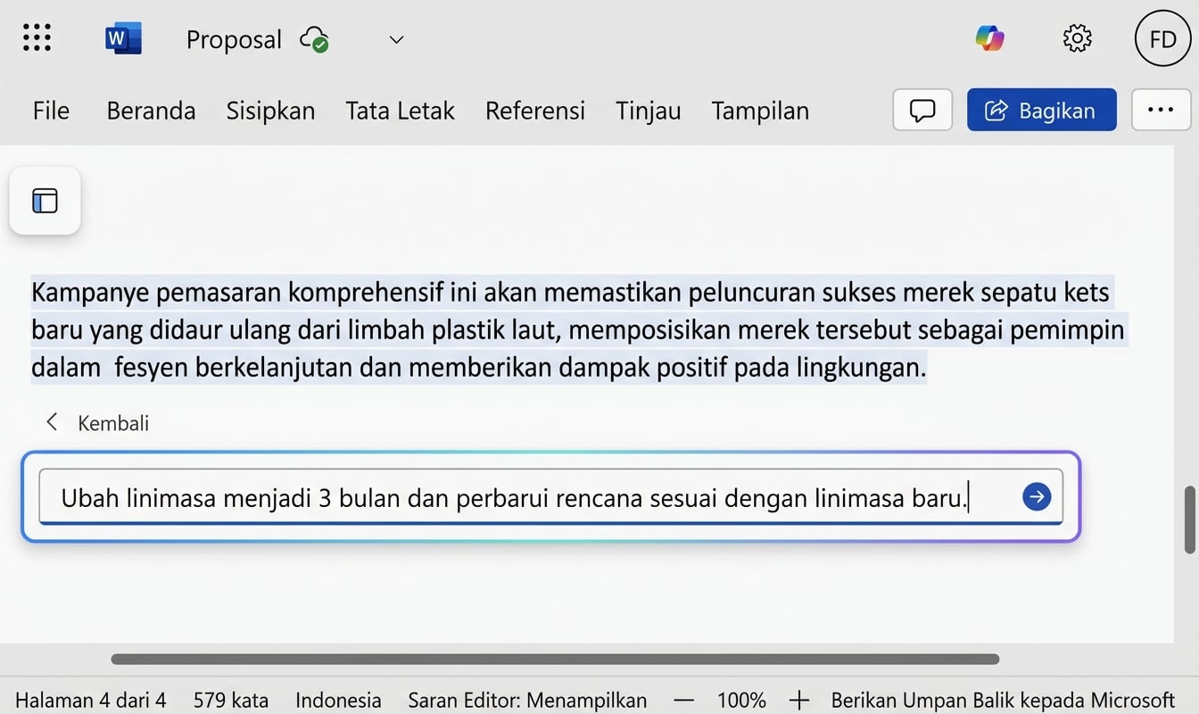Click inside the Copilot prompt input field

tap(535, 497)
